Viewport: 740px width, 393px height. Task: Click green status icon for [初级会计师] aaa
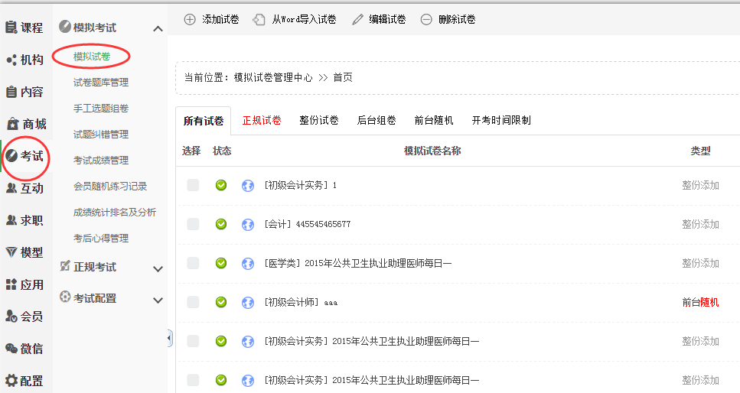(221, 302)
